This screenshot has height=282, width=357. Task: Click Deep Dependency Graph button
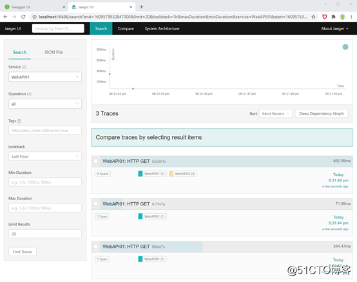(322, 113)
